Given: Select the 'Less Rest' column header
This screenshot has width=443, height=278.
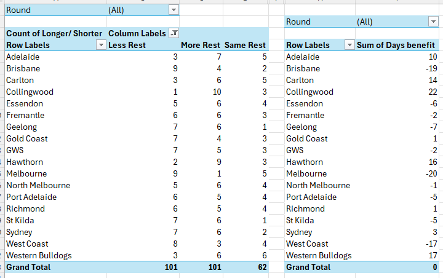Looking at the screenshot, I should (127, 45).
